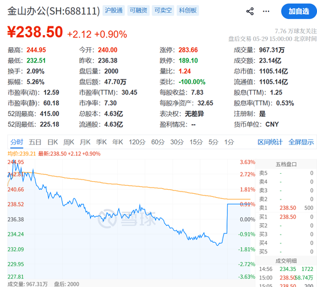This screenshot has width=317, height=287.
Task: Click the final price jump on chart
Action: pyautogui.click(x=227, y=219)
